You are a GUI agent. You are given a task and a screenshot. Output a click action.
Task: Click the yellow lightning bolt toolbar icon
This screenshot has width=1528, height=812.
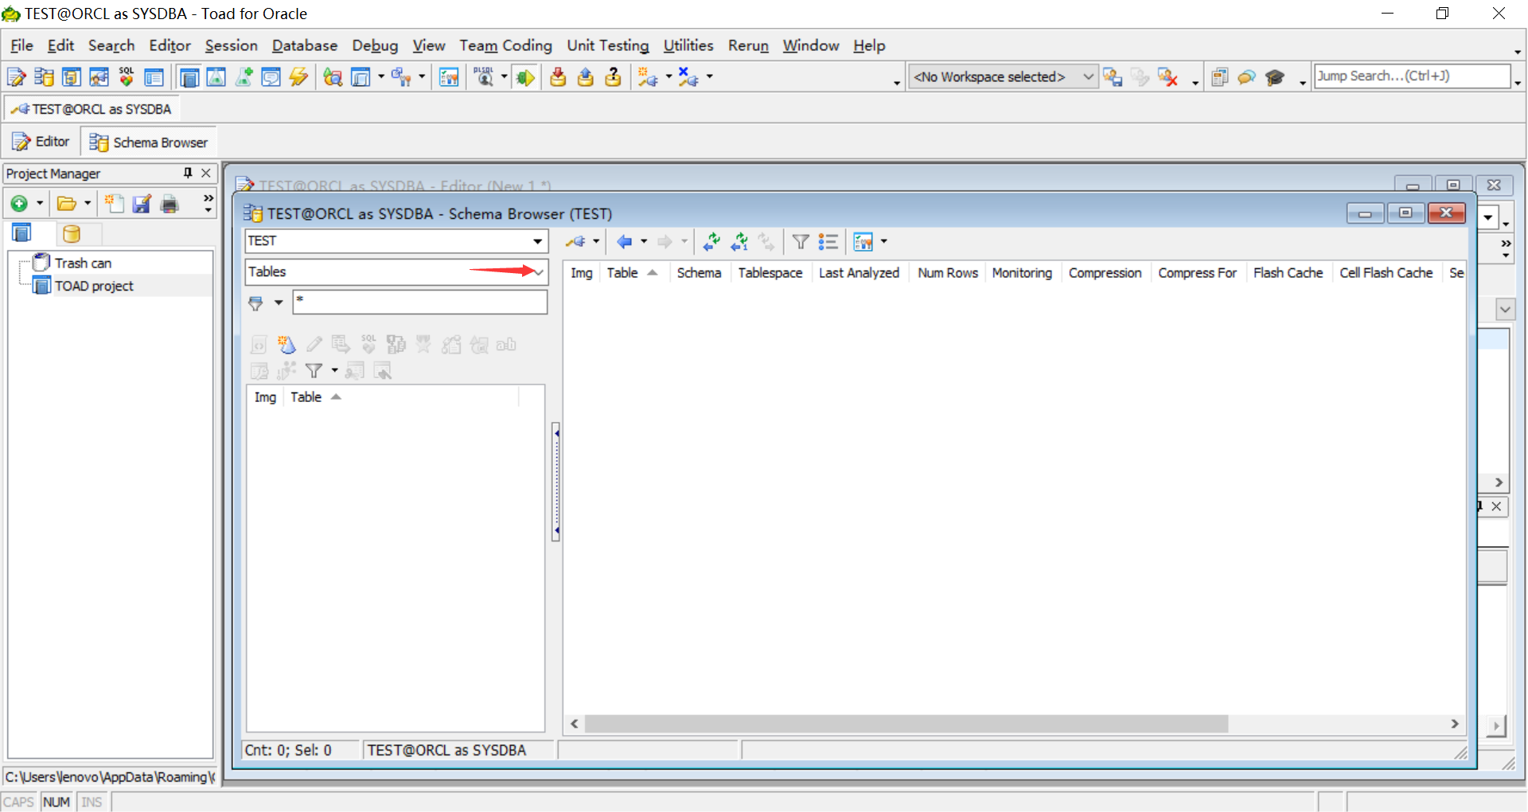(x=298, y=77)
